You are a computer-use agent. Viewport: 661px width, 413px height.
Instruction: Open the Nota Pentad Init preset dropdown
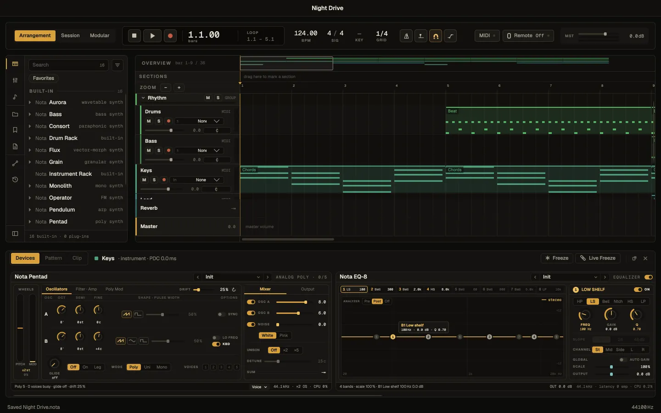[233, 277]
